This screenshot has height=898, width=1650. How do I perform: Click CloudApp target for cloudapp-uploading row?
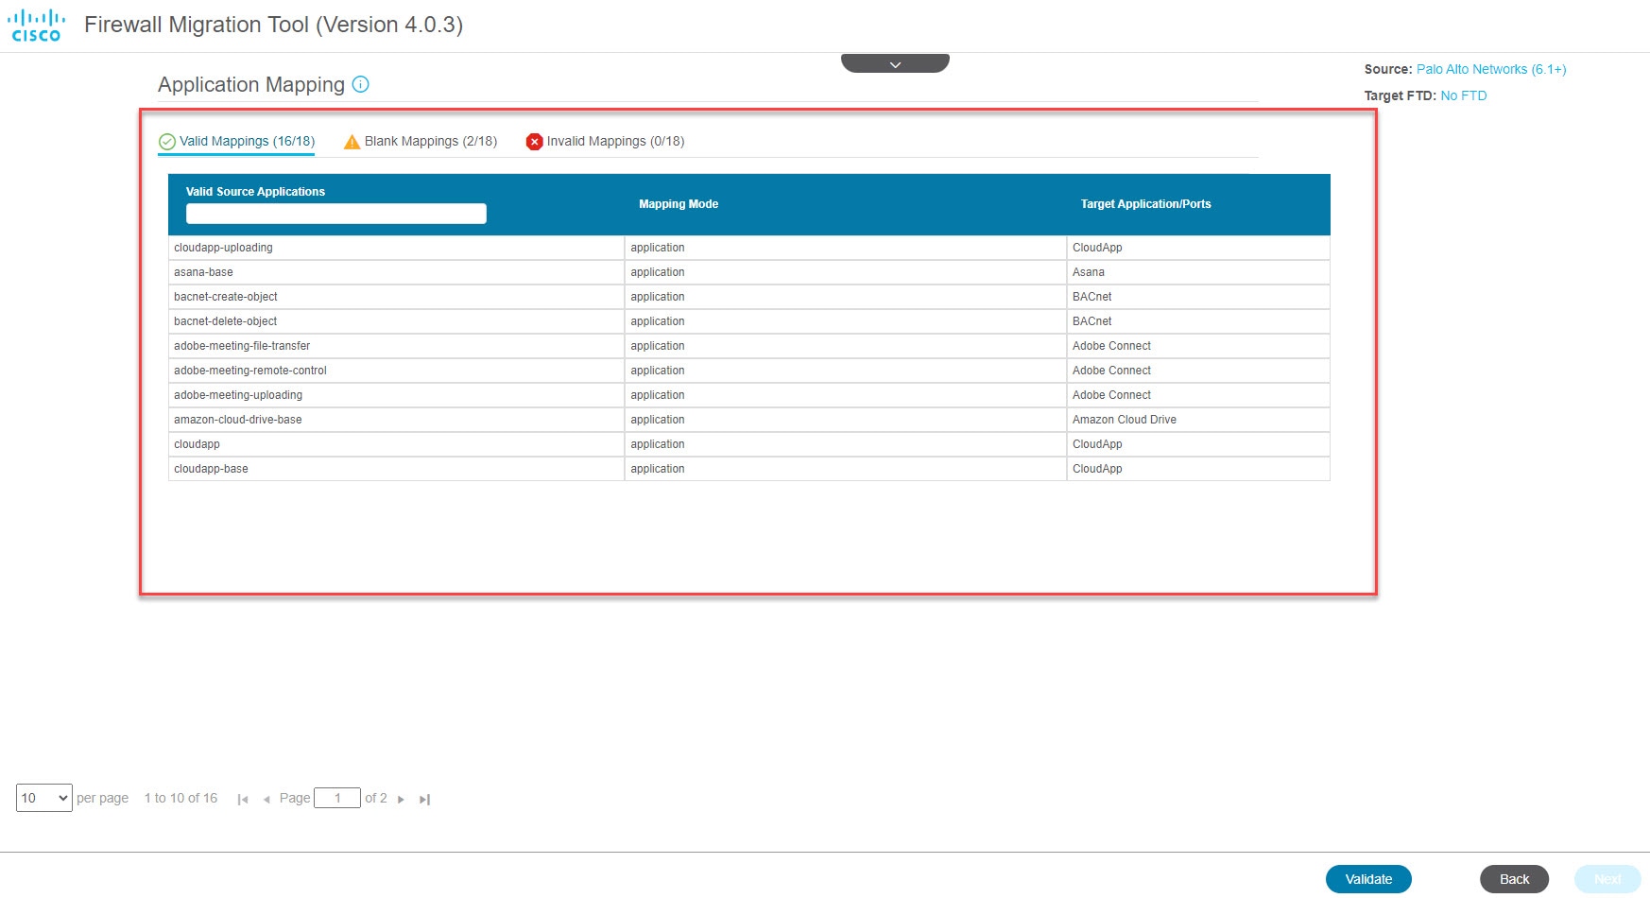coord(1198,248)
